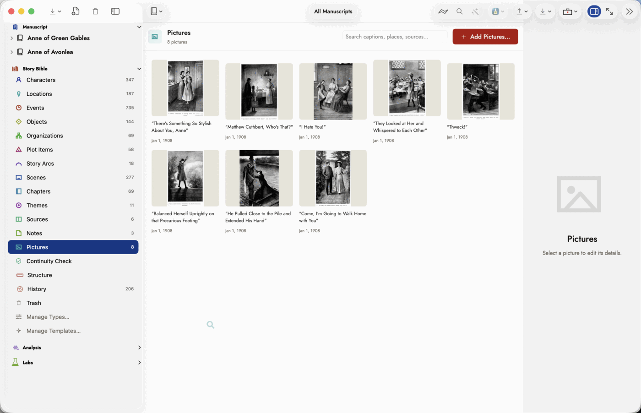Open Continuity Check
The image size is (641, 413).
pos(73,261)
